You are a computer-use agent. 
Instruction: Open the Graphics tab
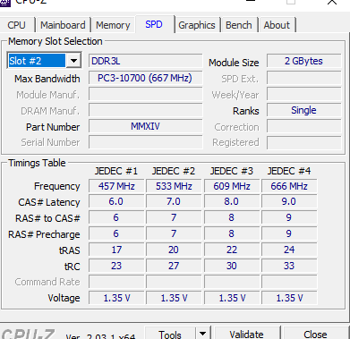coord(197,25)
